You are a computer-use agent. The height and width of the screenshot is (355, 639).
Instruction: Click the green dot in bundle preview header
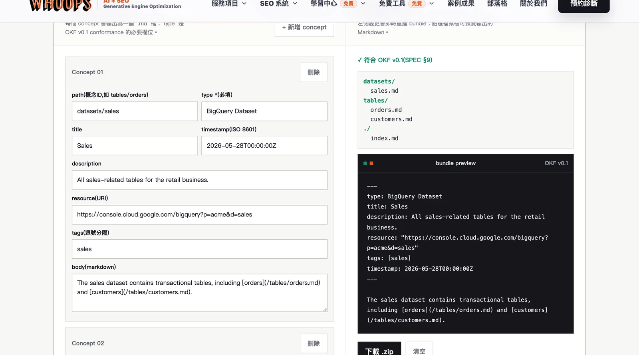point(365,163)
